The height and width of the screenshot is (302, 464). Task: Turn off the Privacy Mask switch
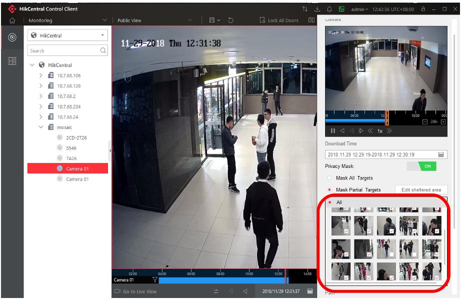pyautogui.click(x=421, y=166)
